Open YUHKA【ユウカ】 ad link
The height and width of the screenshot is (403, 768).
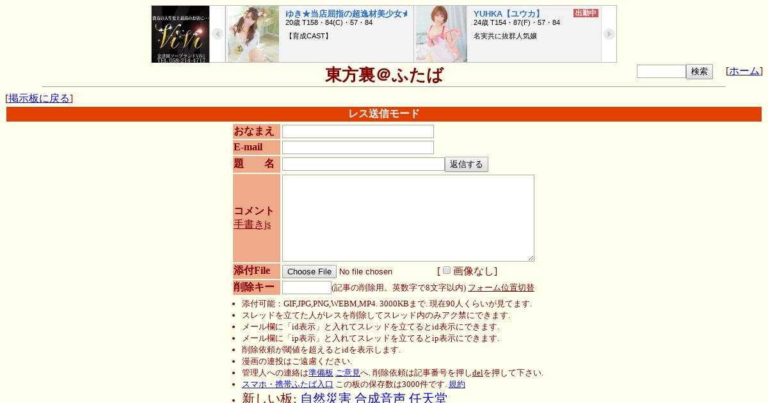tap(508, 13)
